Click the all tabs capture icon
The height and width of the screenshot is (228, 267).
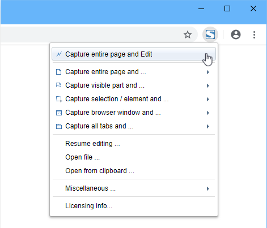pyautogui.click(x=59, y=126)
